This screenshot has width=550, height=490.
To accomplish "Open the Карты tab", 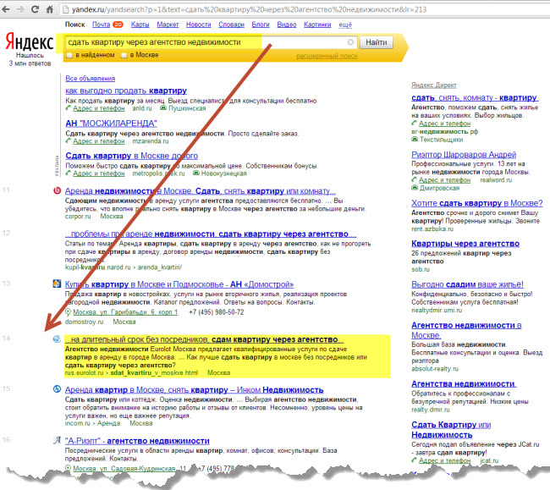I will [140, 25].
